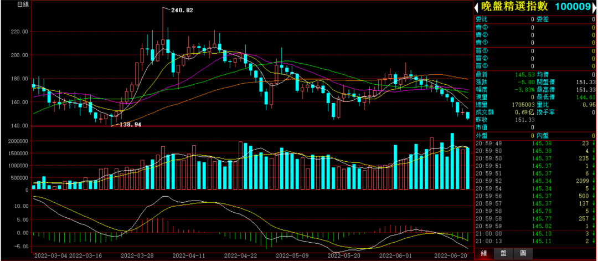Image resolution: width=598 pixels, height=261 pixels.
Task: Click the next-instrument arrow right of 100009
Action: point(595,7)
